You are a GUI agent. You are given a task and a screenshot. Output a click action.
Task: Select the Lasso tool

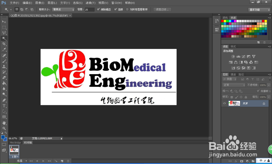4,33
